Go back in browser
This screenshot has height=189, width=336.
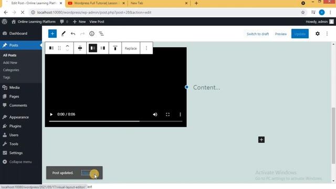6,13
